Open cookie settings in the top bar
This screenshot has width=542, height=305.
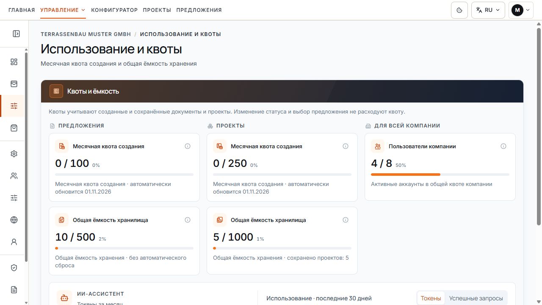459,10
